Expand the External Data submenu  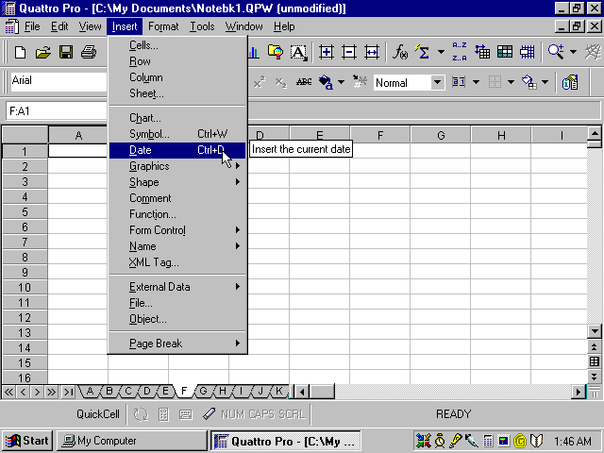[x=177, y=287]
